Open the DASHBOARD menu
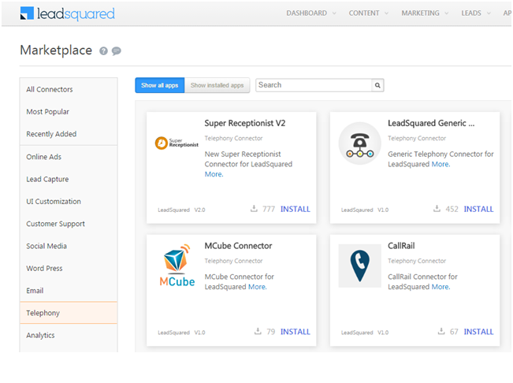Image resolution: width=513 pixels, height=383 pixels. coord(307,13)
